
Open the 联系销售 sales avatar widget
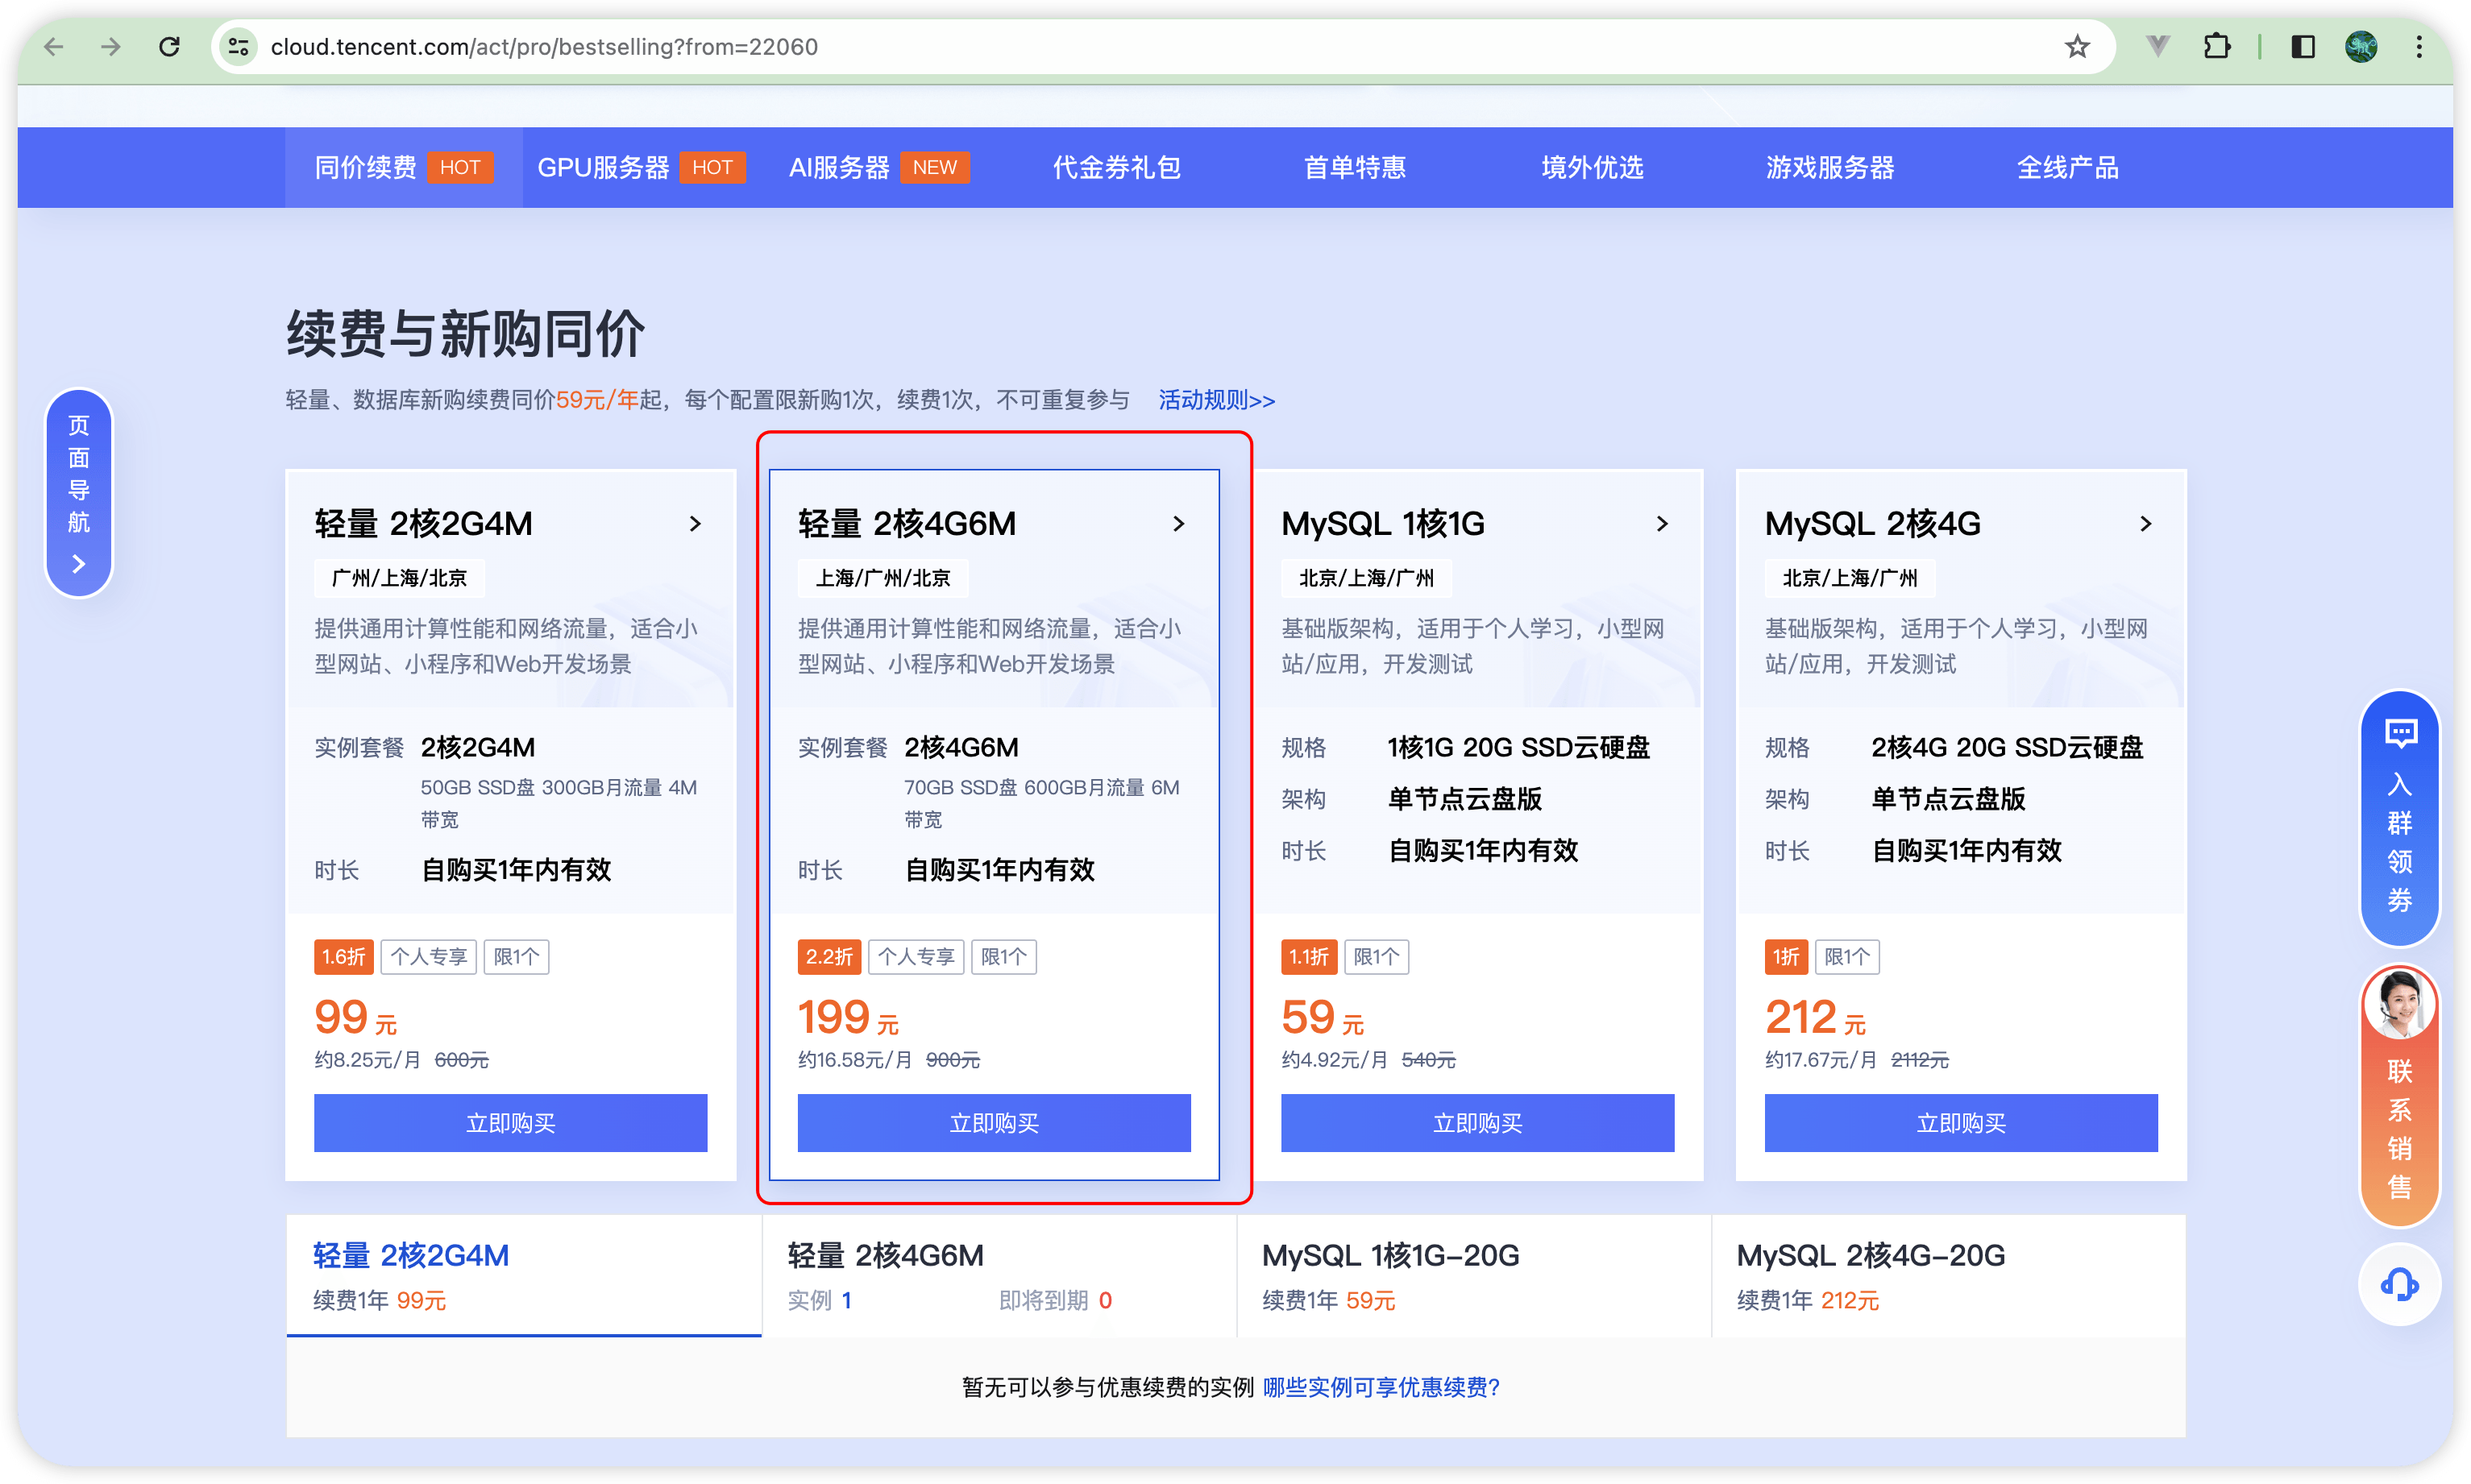2399,1095
